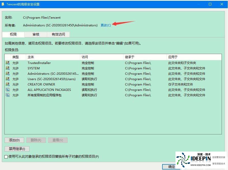Click 读取和执行 in ALL APPLICATION PACKAGES row
Viewport: 228px width, 170px height.
click(x=89, y=90)
